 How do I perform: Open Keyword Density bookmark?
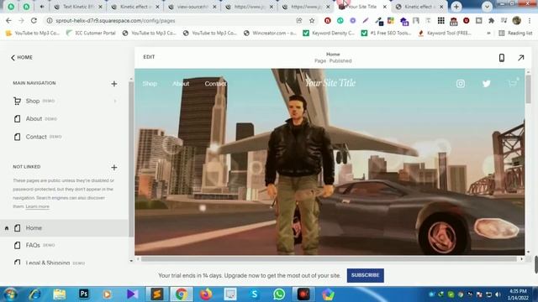tap(329, 33)
